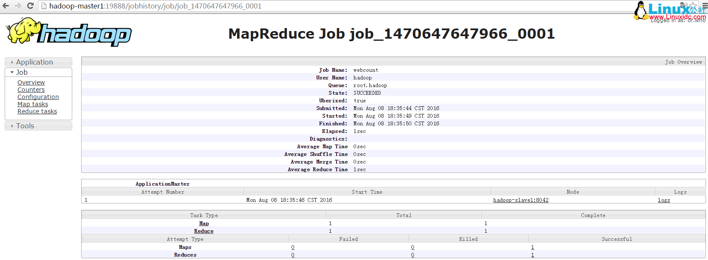Image resolution: width=708 pixels, height=260 pixels.
Task: Click successful Reduces count 1
Action: (x=532, y=255)
